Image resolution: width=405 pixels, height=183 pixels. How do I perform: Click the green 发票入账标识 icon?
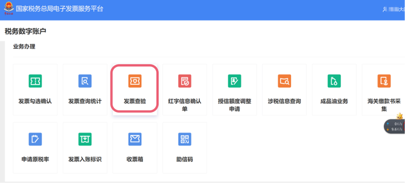85,139
